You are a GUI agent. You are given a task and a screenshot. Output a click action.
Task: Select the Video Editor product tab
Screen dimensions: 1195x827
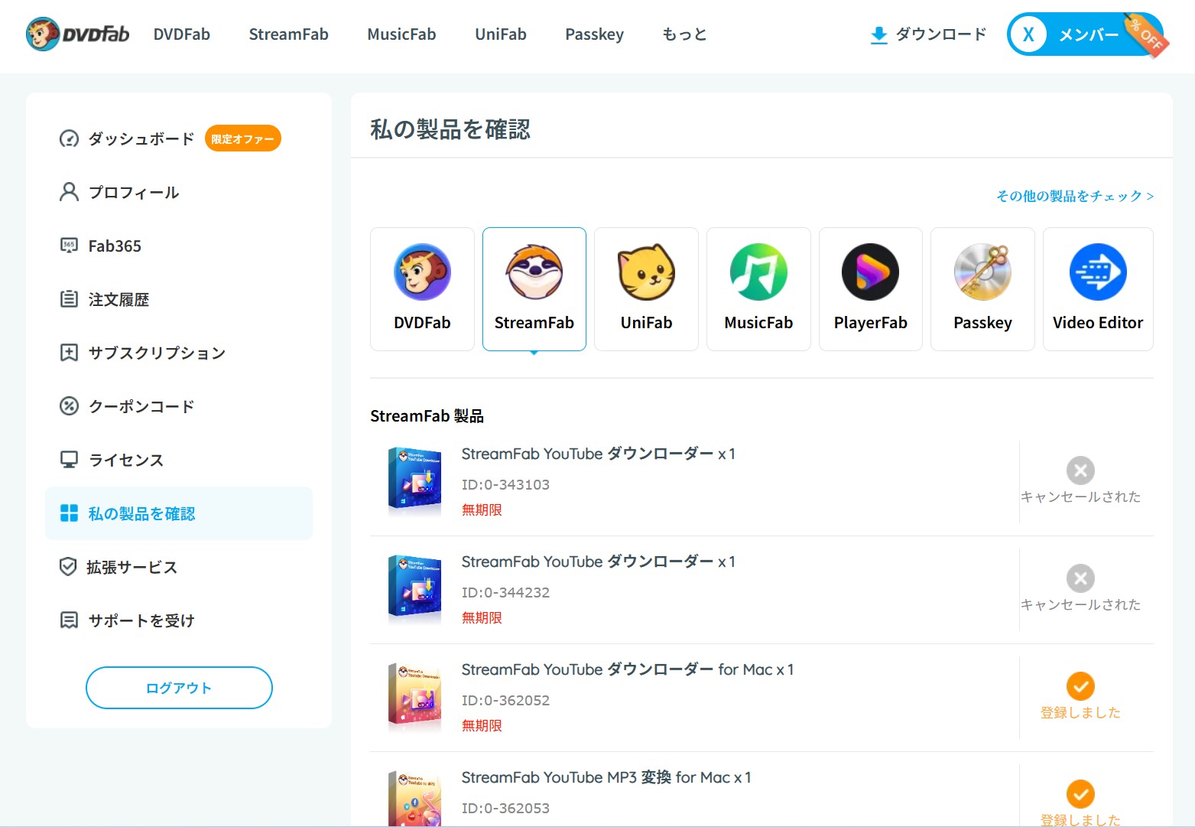click(x=1098, y=289)
